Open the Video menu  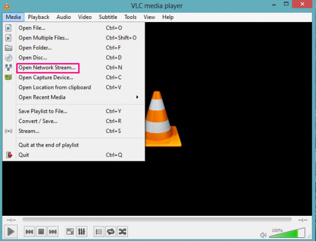pos(85,17)
